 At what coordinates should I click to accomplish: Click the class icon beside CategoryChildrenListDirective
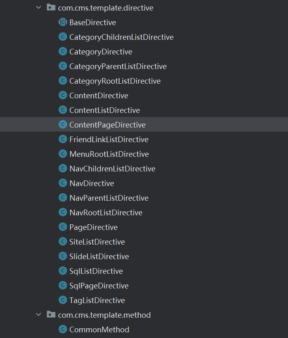pyautogui.click(x=63, y=37)
